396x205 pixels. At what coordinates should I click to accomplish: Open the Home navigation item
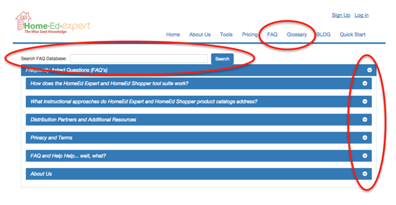173,35
